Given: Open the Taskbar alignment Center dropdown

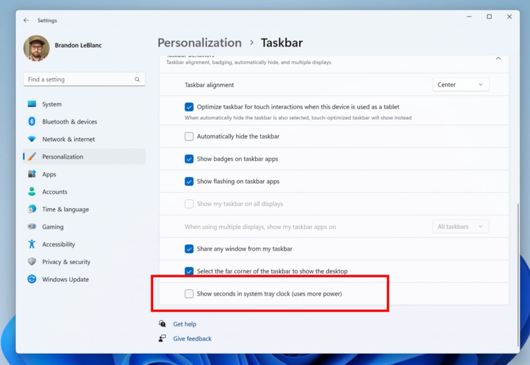Looking at the screenshot, I should [x=460, y=85].
